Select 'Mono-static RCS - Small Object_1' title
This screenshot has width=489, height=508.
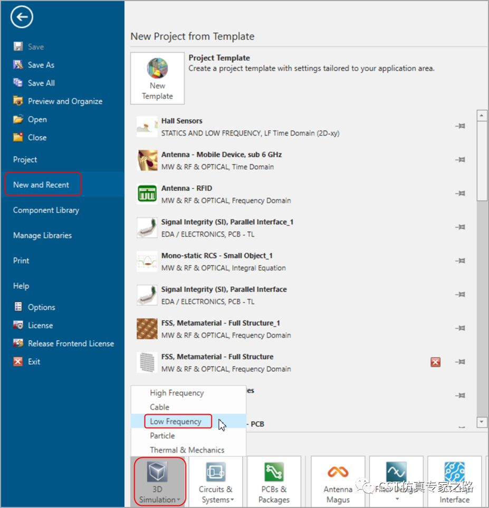(217, 256)
